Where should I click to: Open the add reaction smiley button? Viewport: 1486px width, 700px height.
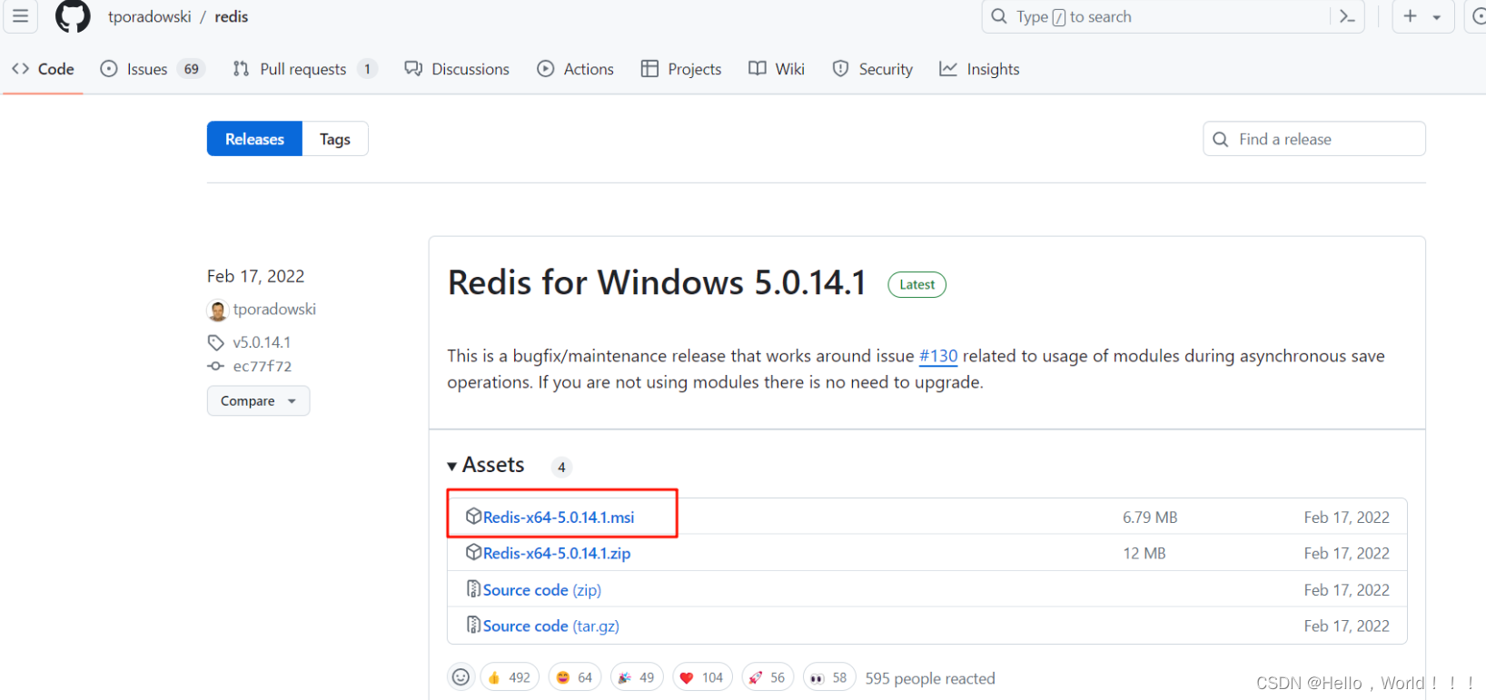tap(461, 677)
